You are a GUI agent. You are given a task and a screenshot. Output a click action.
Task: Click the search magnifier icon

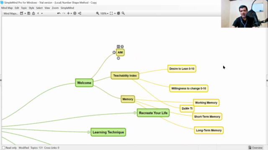click(x=123, y=13)
